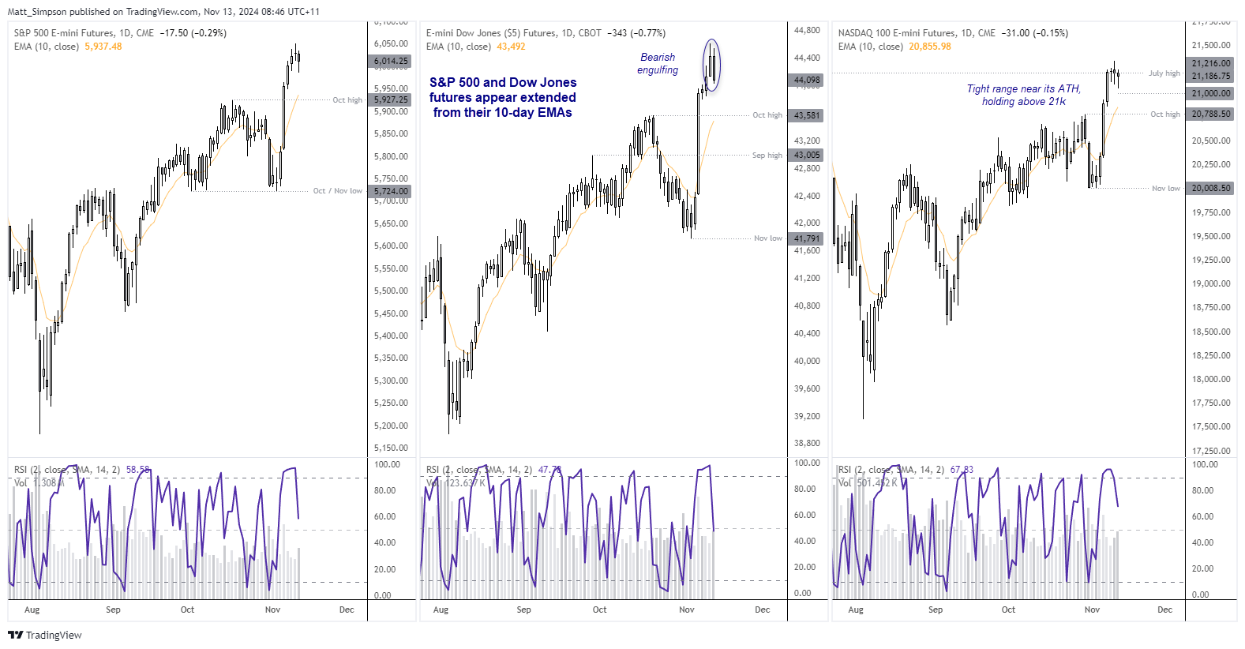1245x649 pixels.
Task: Click the 44,098 price label on Dow chart
Action: pyautogui.click(x=807, y=80)
